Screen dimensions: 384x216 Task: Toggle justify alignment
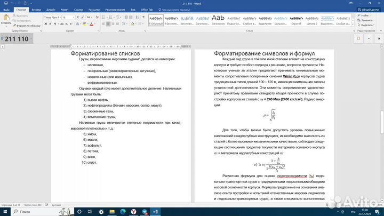(x=117, y=24)
